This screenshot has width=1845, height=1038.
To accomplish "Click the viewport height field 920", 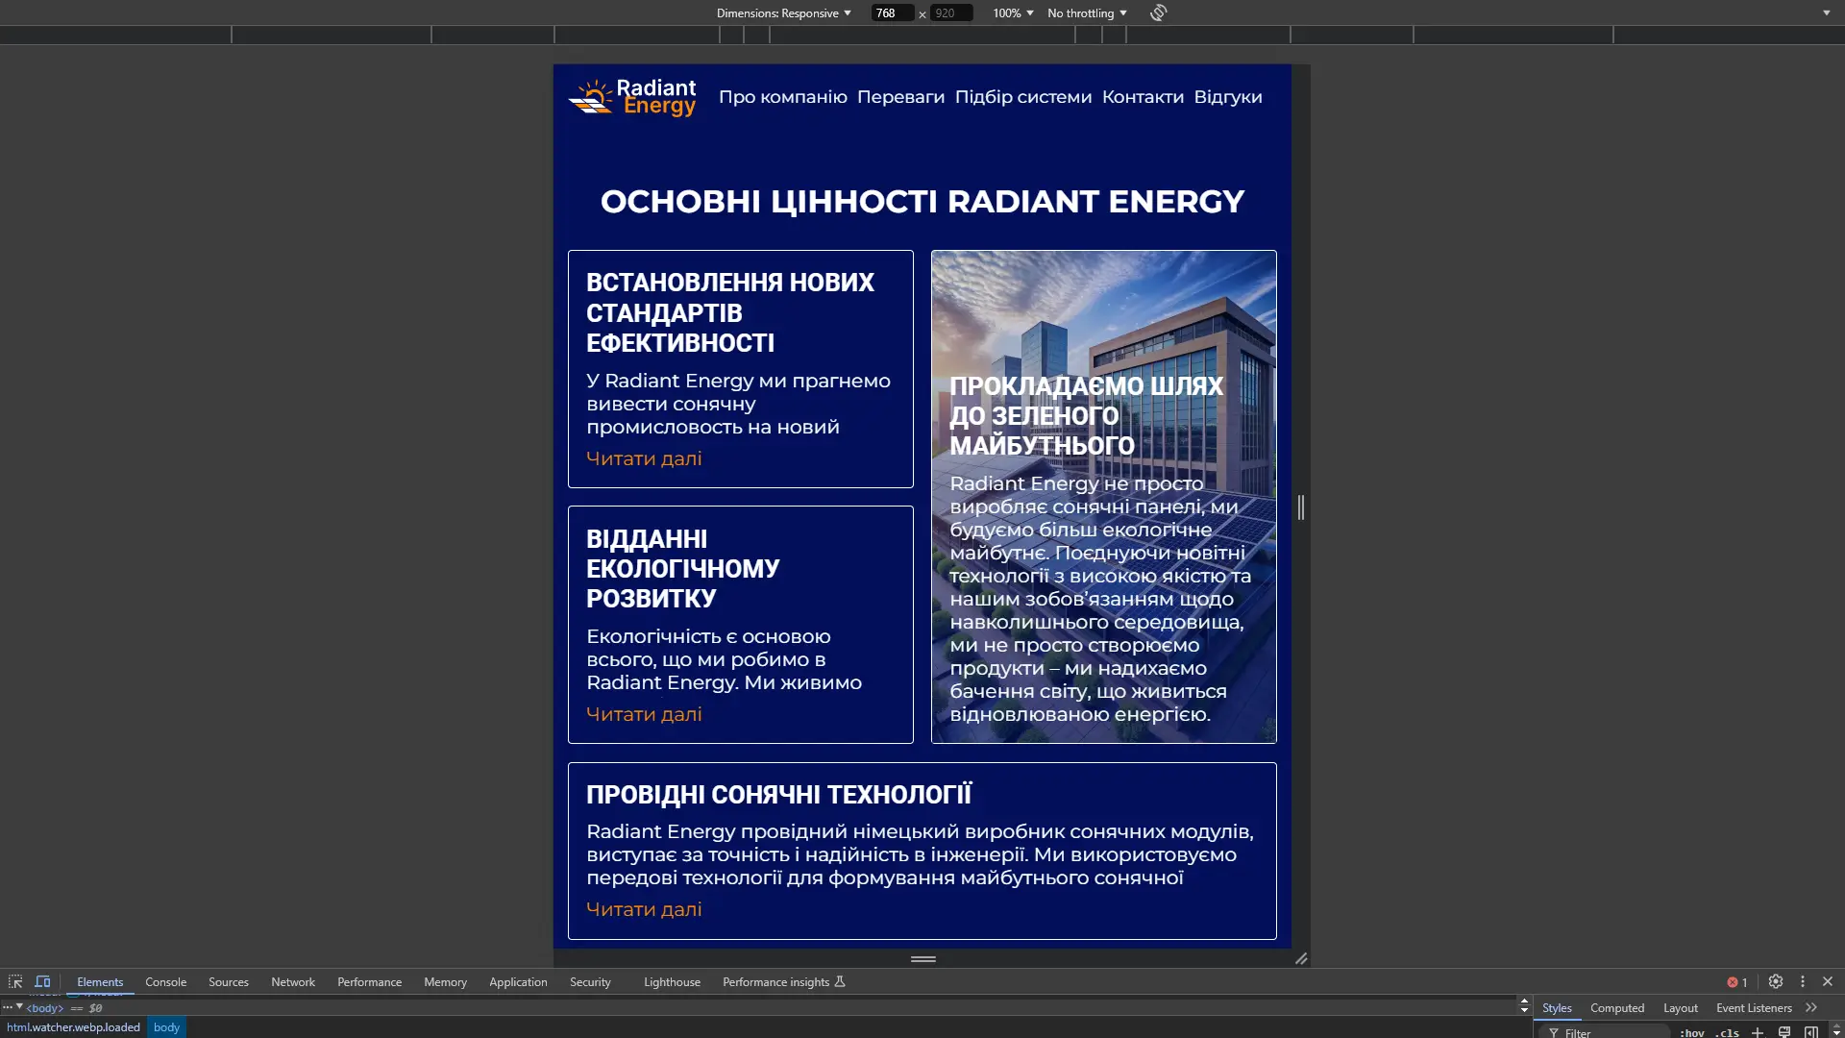I will (951, 13).
